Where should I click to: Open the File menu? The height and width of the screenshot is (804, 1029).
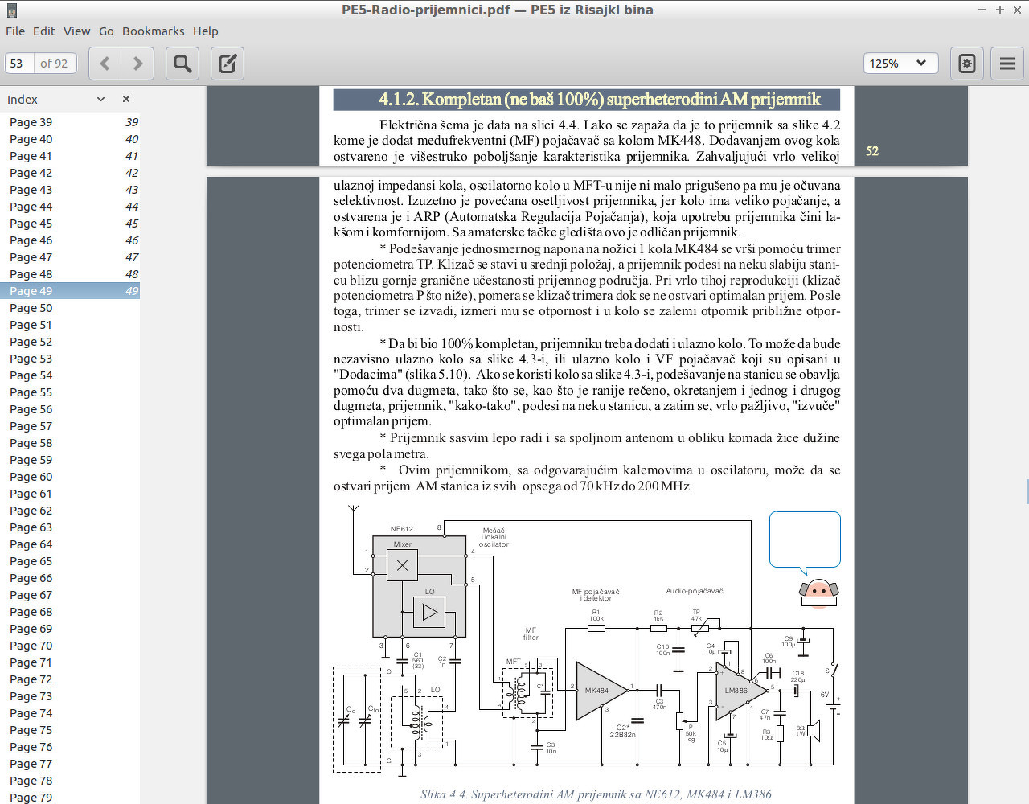(15, 31)
